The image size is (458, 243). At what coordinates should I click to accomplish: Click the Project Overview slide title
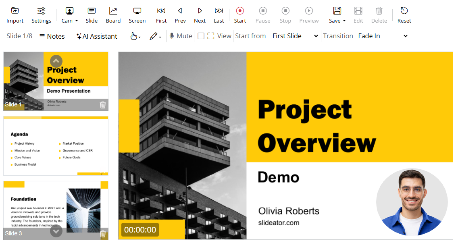tap(317, 126)
